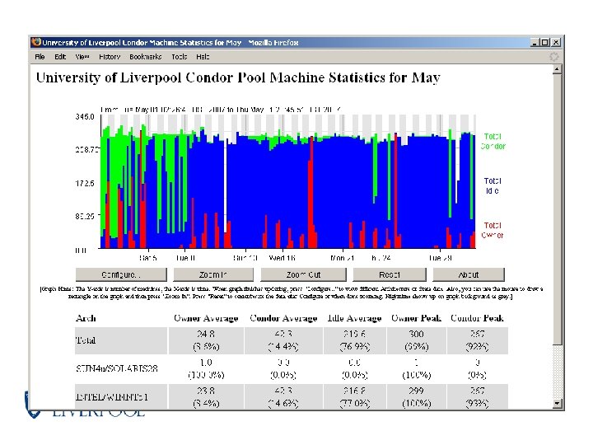Click the Firefox icon in title bar
Image resolution: width=593 pixels, height=445 pixels.
(37, 42)
